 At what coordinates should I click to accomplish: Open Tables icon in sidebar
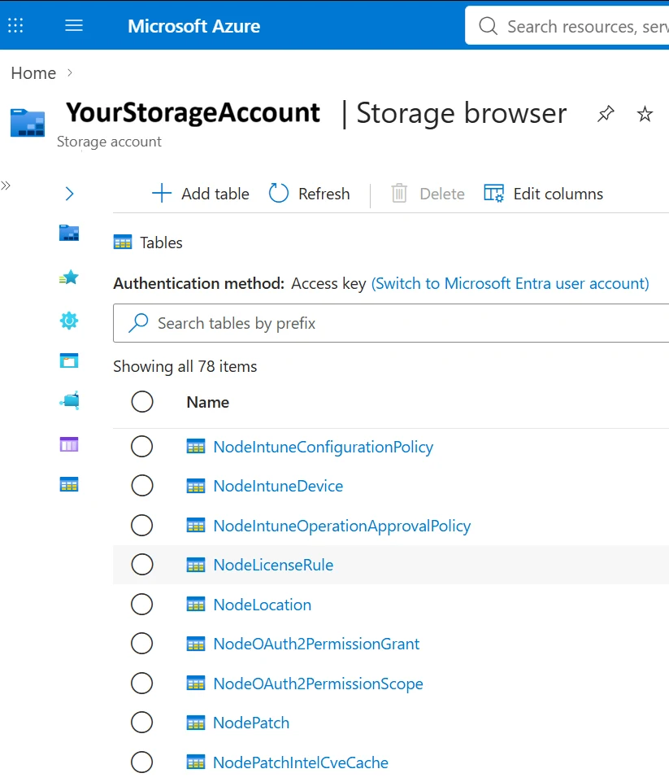pyautogui.click(x=69, y=484)
